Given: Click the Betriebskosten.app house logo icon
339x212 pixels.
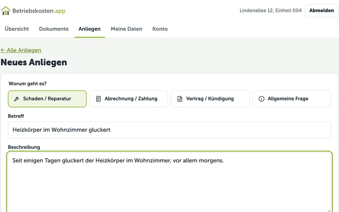Looking at the screenshot, I should point(6,11).
